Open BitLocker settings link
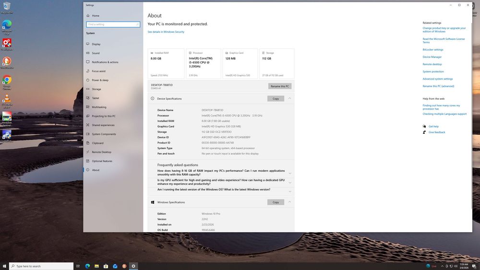The height and width of the screenshot is (270, 480). pos(433,49)
